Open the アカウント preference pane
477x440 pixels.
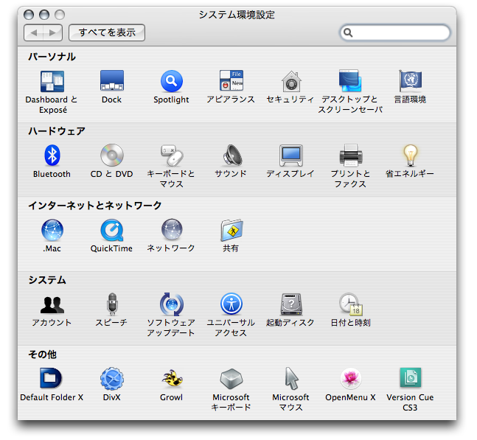pos(52,305)
